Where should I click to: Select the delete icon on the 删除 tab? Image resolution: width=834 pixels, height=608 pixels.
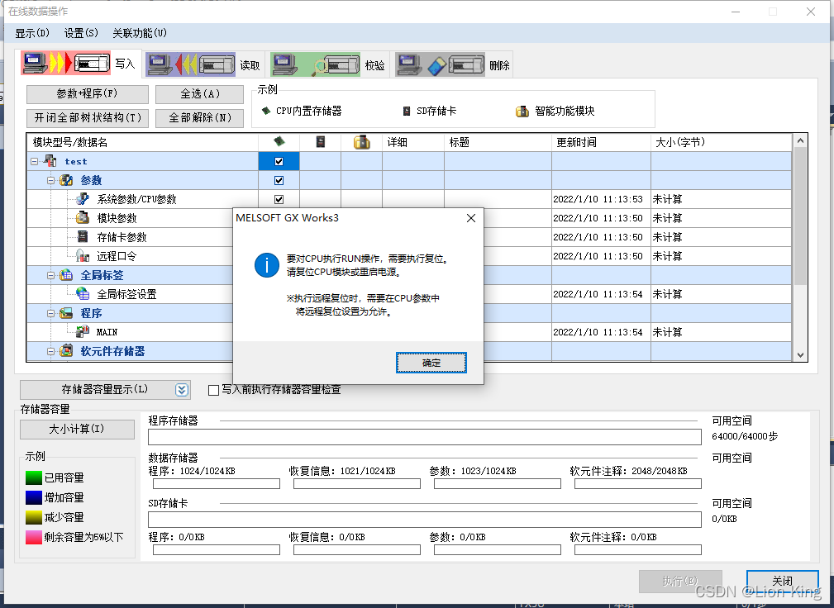(440, 64)
